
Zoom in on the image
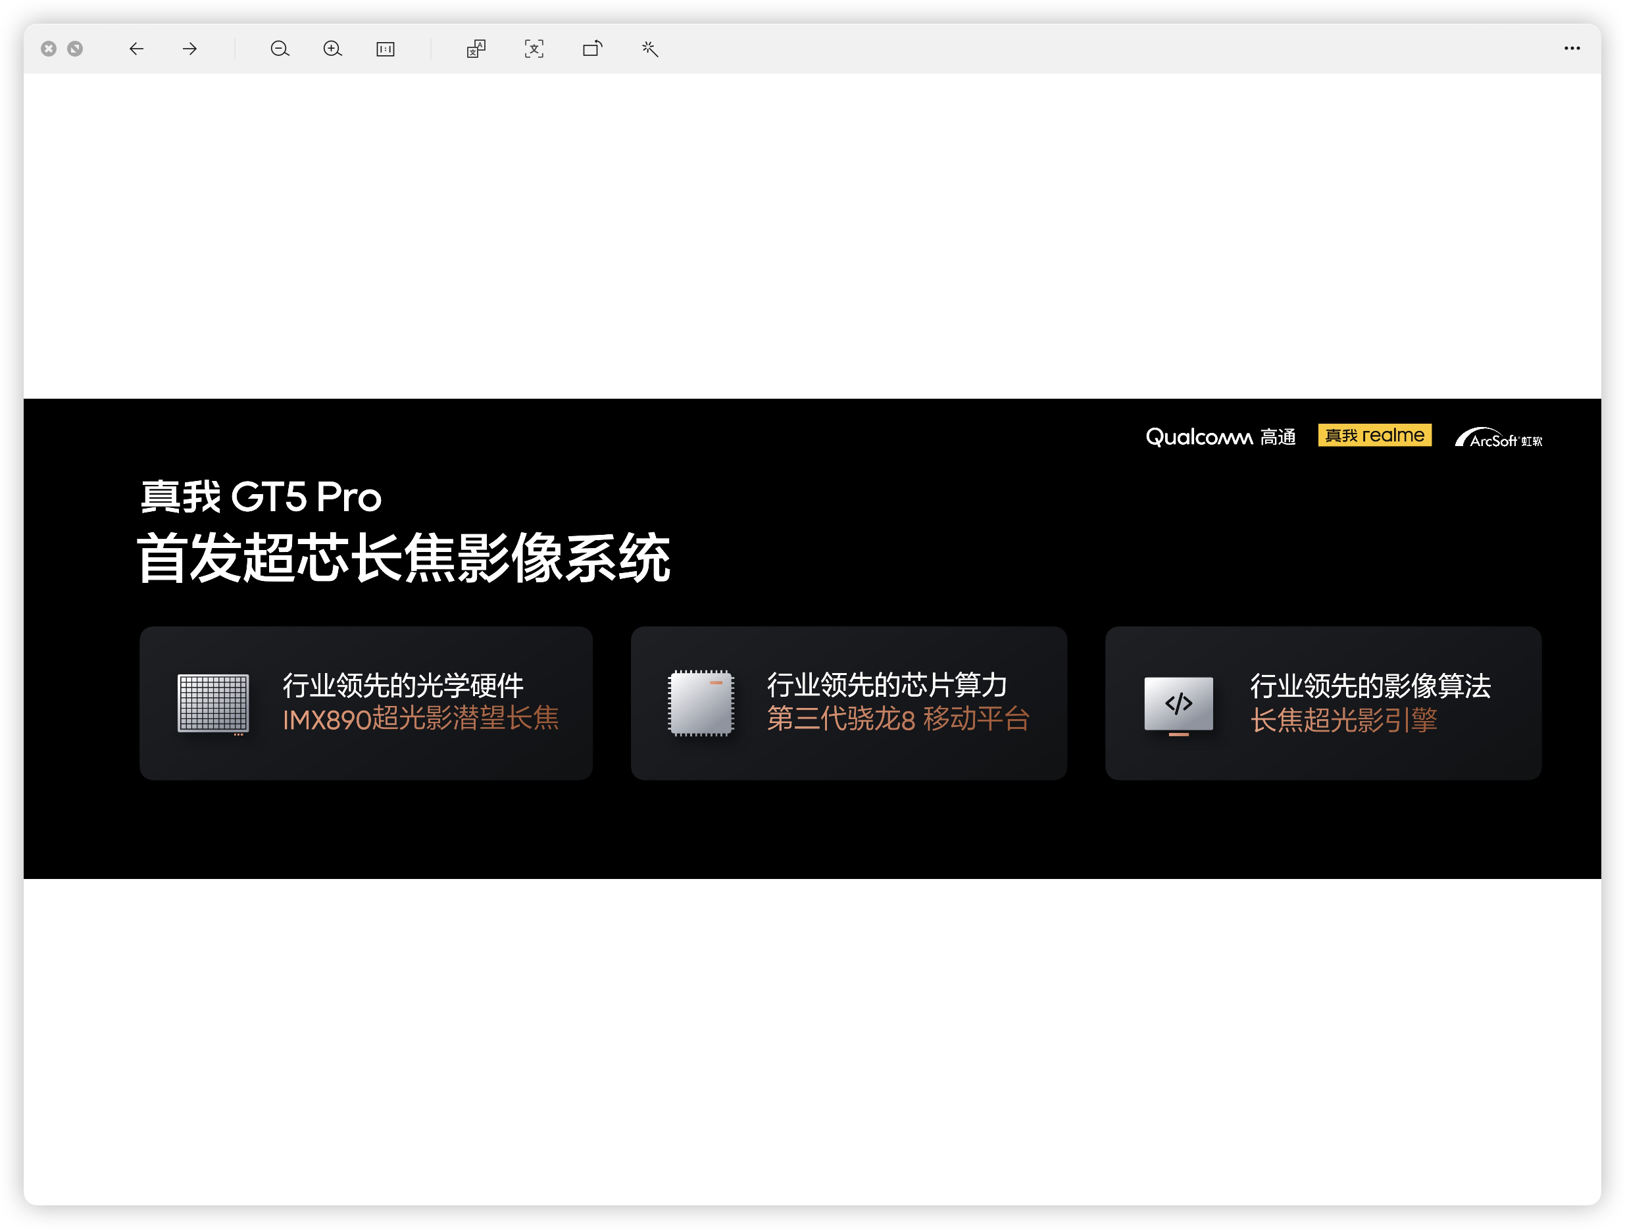[x=333, y=49]
